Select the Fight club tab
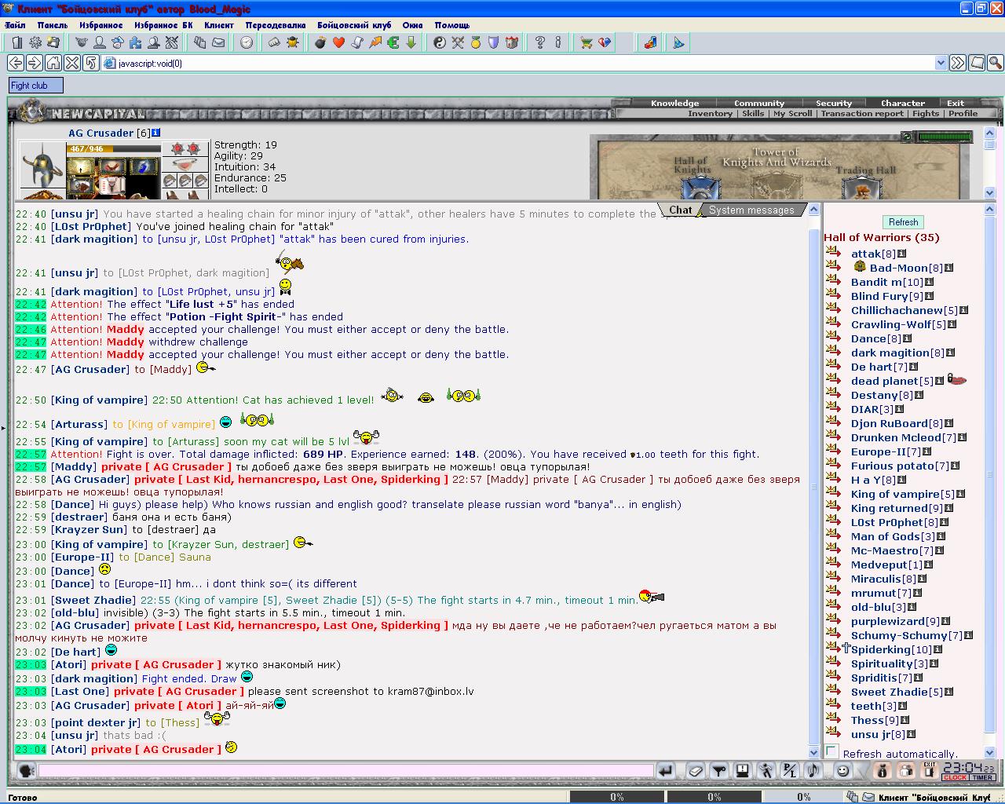Screen dimensions: 1005x804 point(35,86)
